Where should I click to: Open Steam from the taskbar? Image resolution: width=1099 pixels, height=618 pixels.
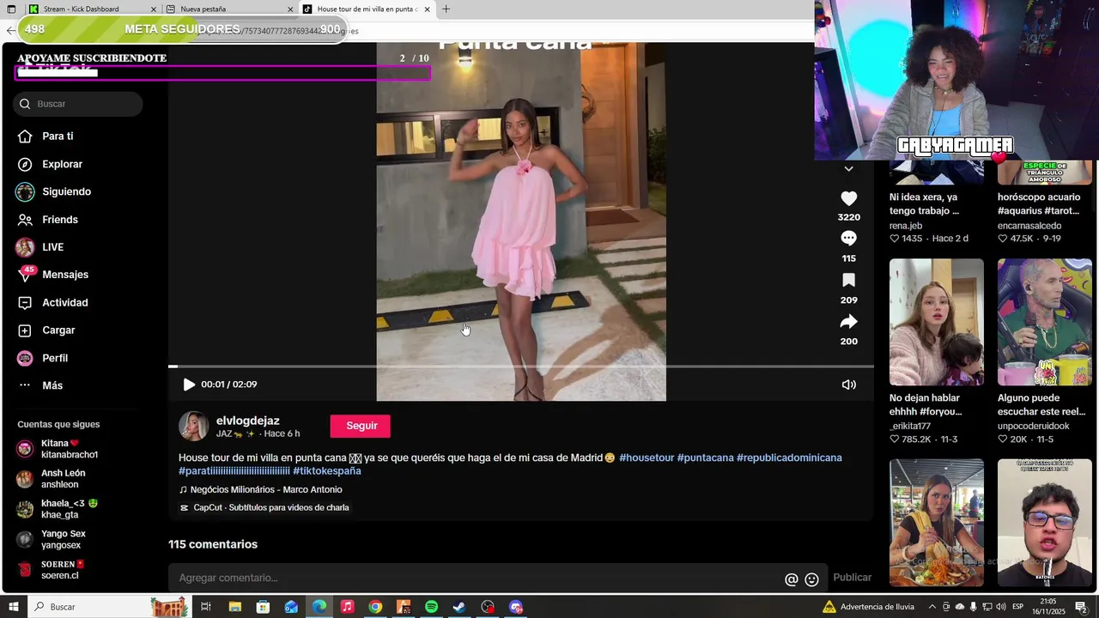click(459, 607)
